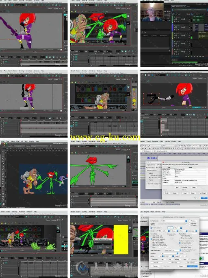Image resolution: width=208 pixels, height=278 pixels.
Task: Select the Type tool in Photoshop toolbar
Action: tap(3, 188)
